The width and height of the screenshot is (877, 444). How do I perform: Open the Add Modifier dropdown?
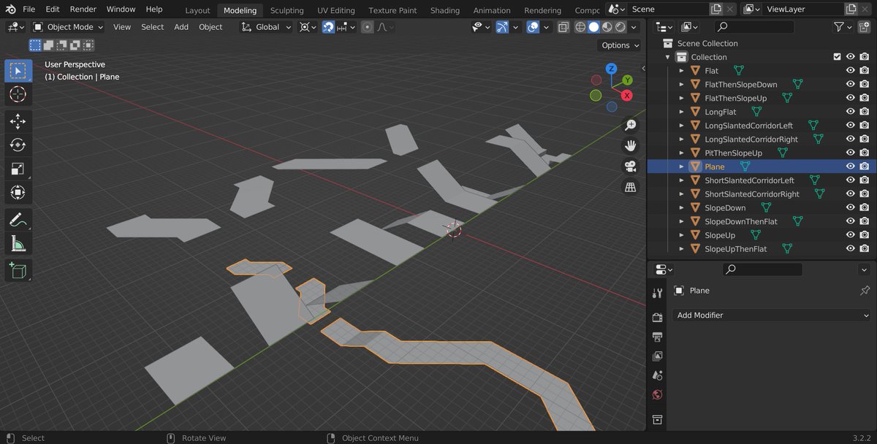[772, 315]
